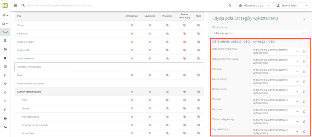Open the puzzle piece sidebar icon
Screen dimensions: 312x137
point(5,58)
